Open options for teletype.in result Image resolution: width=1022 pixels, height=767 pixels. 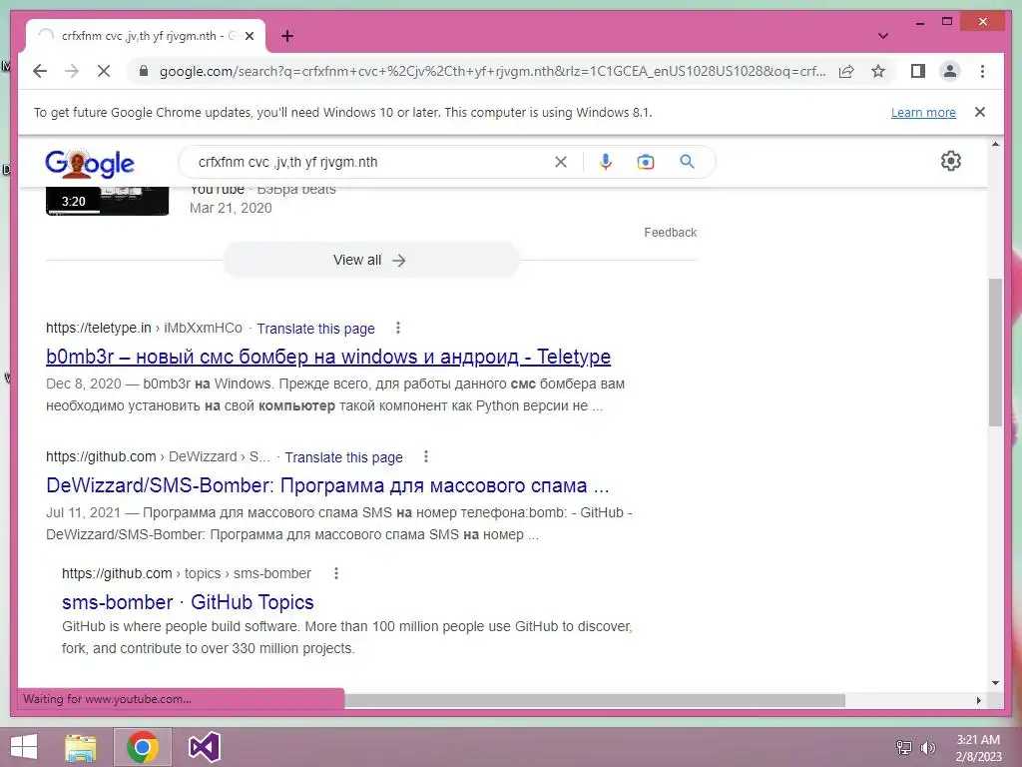point(398,328)
